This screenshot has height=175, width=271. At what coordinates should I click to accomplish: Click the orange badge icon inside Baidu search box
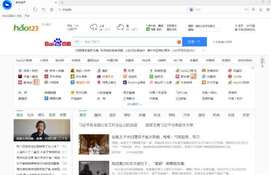179,42
